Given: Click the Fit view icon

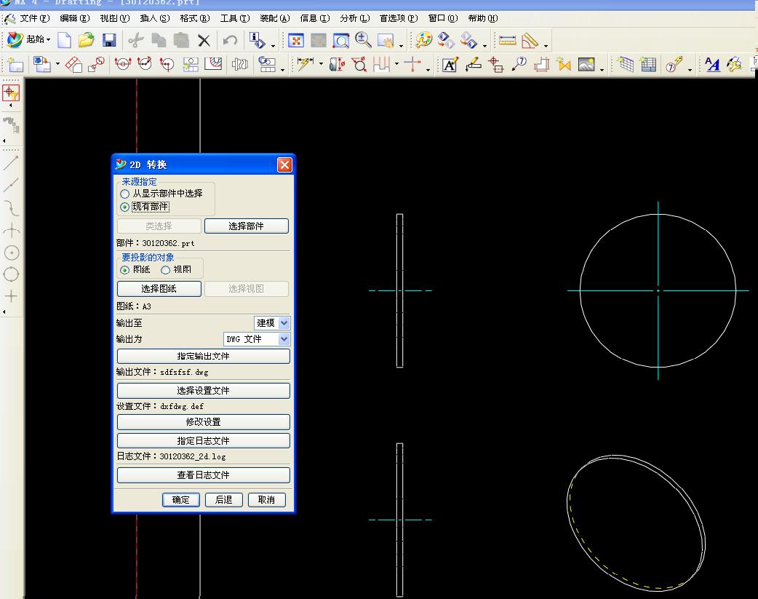Looking at the screenshot, I should click(295, 40).
